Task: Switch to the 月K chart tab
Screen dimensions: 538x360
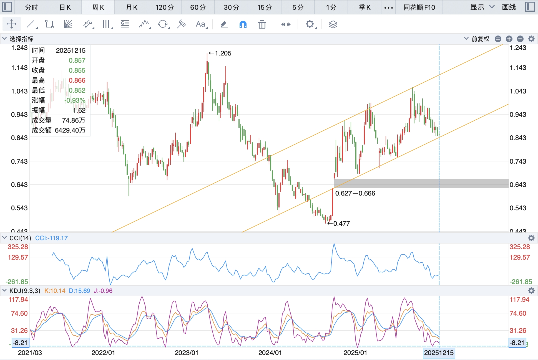Action: coord(131,7)
